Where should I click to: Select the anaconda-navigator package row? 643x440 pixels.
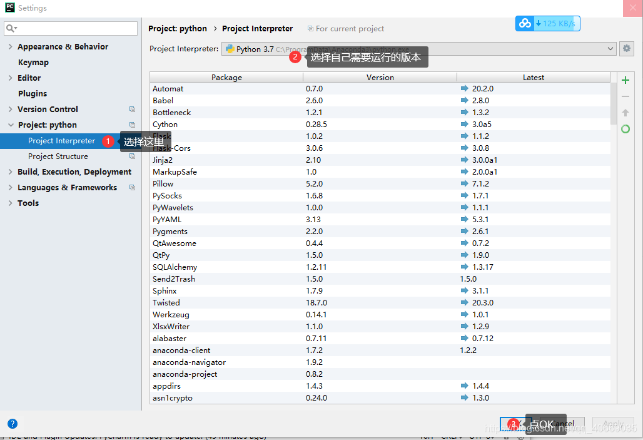380,362
